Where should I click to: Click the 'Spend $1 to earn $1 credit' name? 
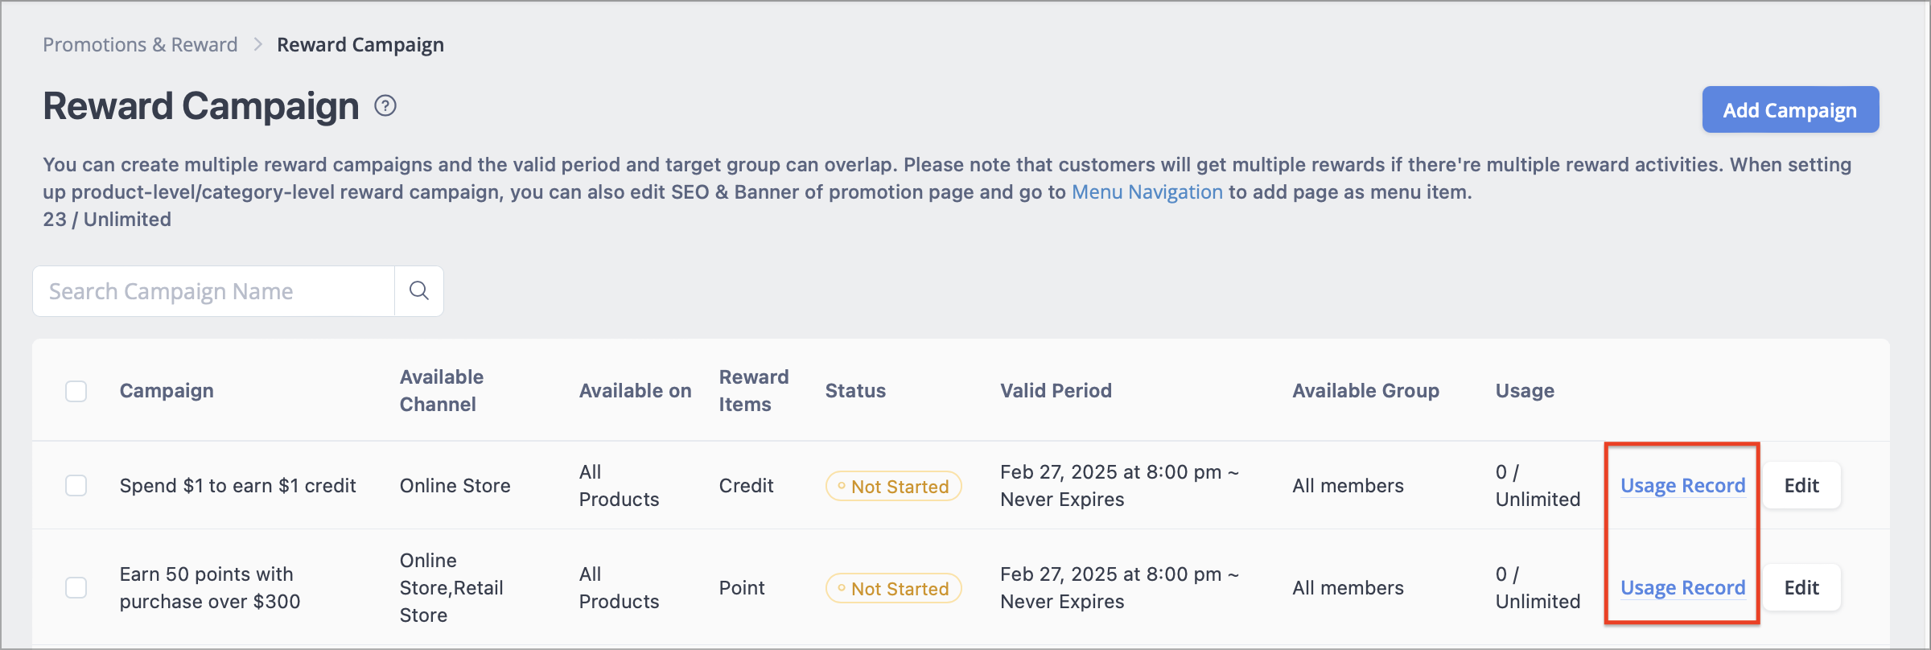pos(237,486)
